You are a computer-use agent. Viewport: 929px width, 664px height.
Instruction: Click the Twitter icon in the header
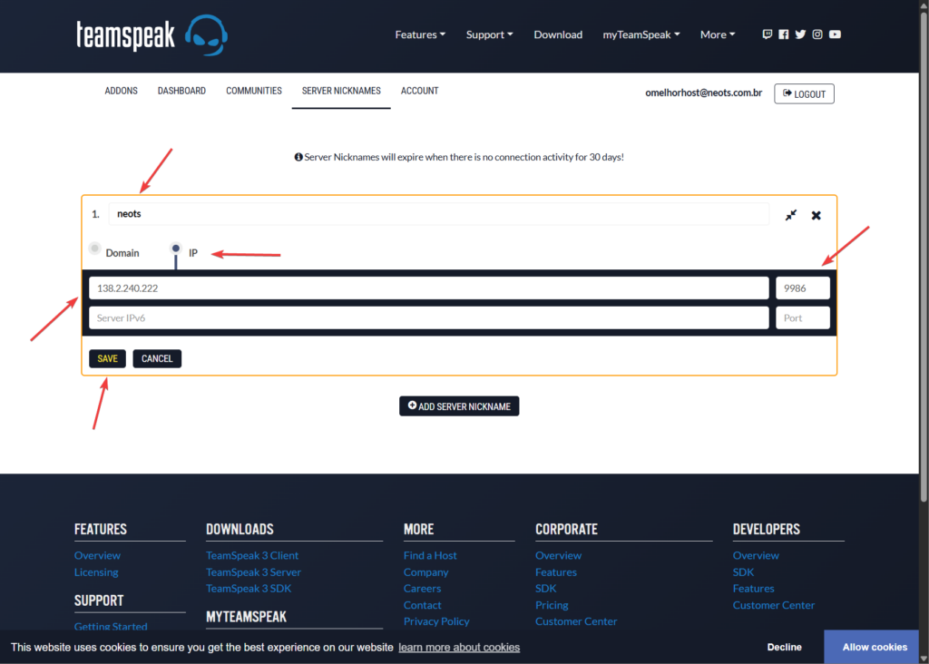tap(800, 34)
